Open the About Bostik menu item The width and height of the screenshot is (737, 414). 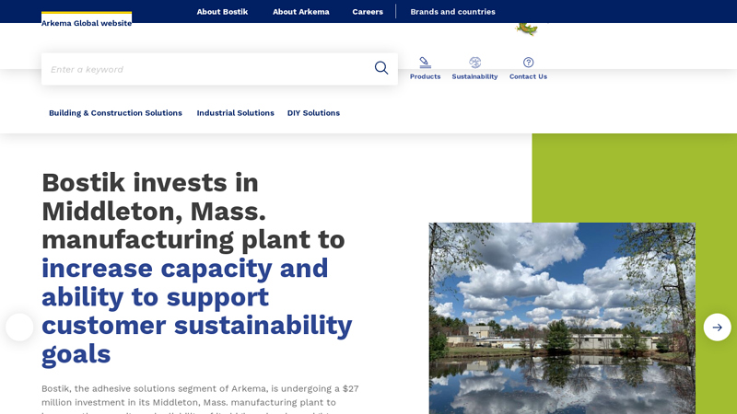coord(222,12)
